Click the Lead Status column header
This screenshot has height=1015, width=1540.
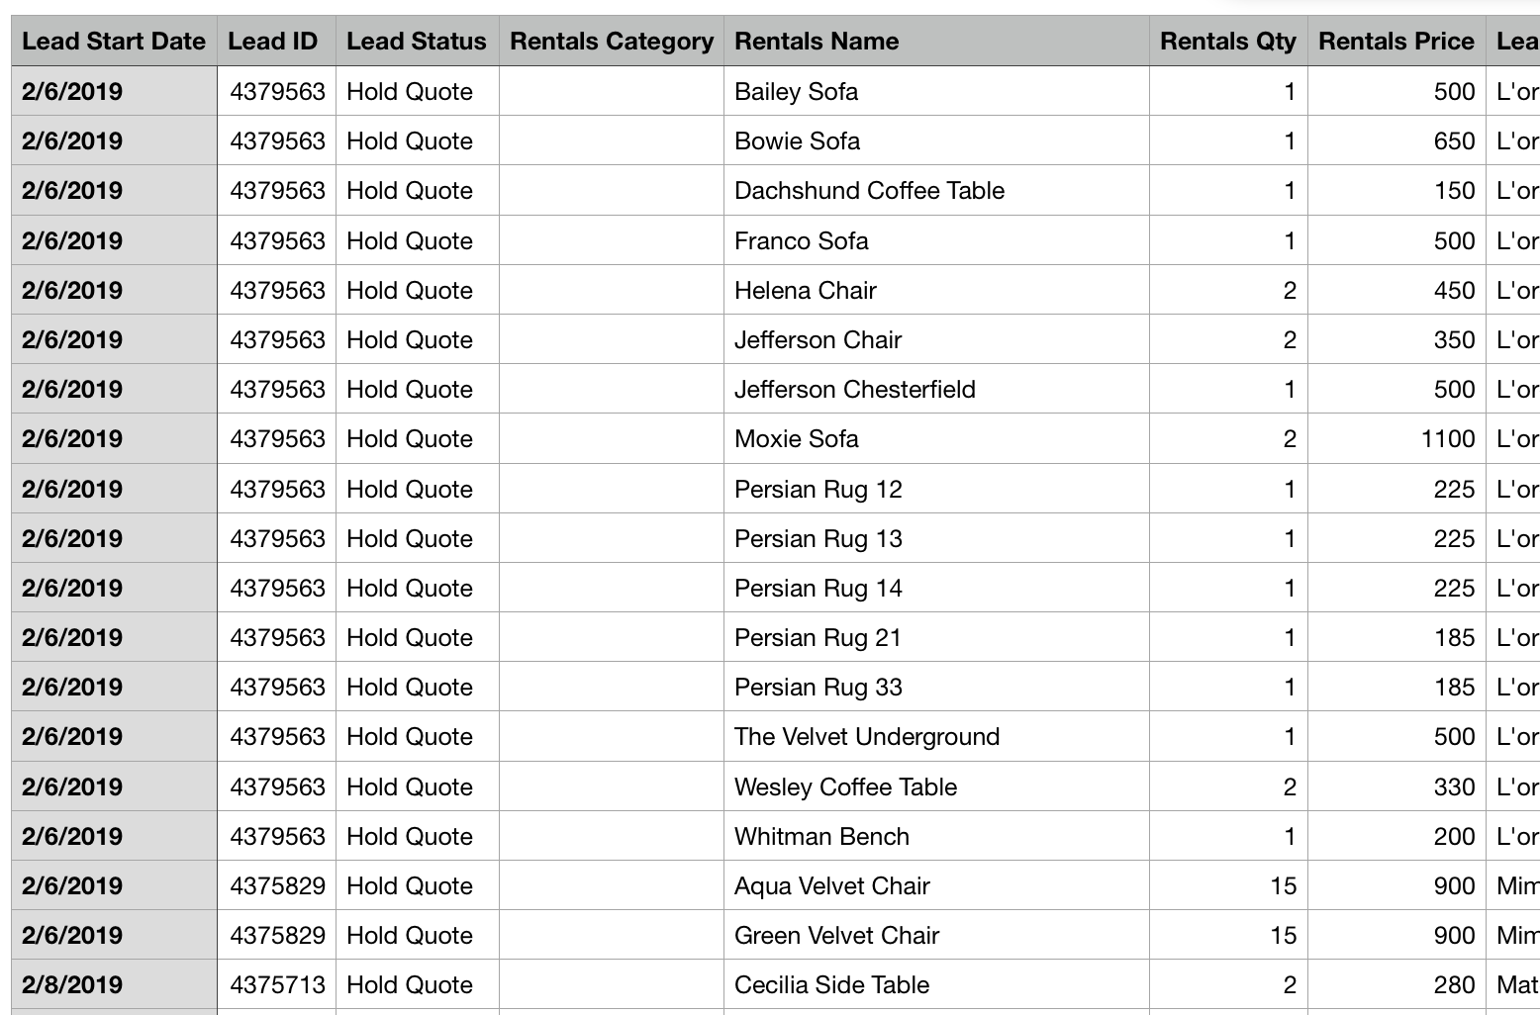tap(417, 42)
